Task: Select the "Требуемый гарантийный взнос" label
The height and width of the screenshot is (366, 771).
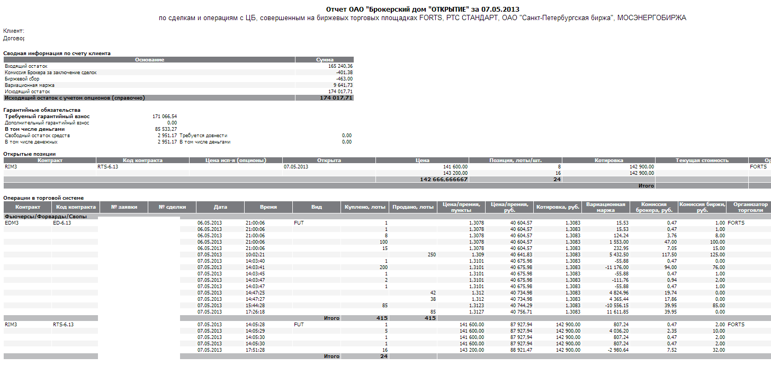Action: tap(47, 117)
